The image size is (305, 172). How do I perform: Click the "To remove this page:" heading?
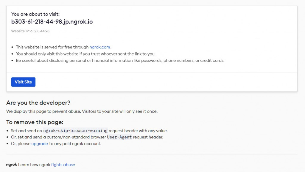(35, 122)
